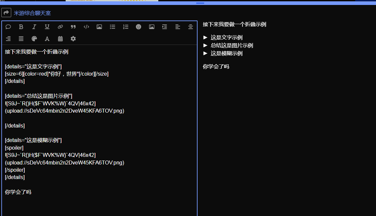Toggle the numbered list formatting
This screenshot has height=216, width=376.
[x=126, y=27]
